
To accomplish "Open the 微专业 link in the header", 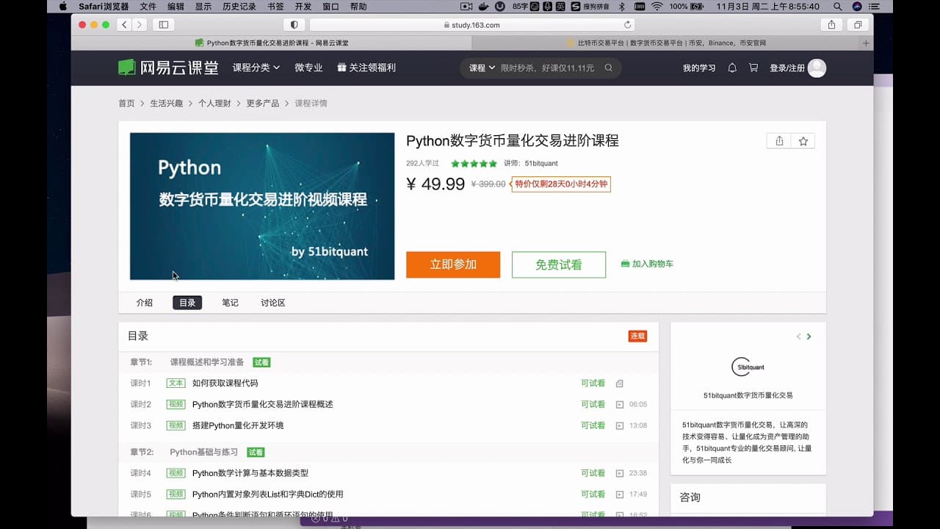I will [308, 68].
